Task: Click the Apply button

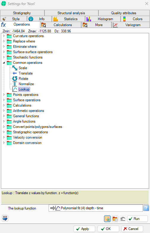Action: 84,229
